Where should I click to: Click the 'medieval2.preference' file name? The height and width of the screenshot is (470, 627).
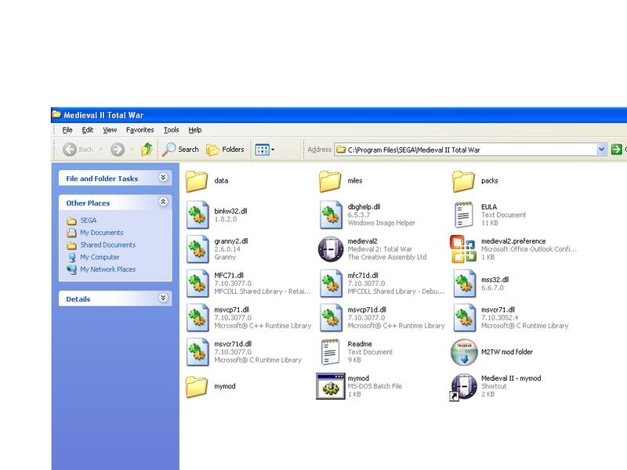tap(513, 241)
